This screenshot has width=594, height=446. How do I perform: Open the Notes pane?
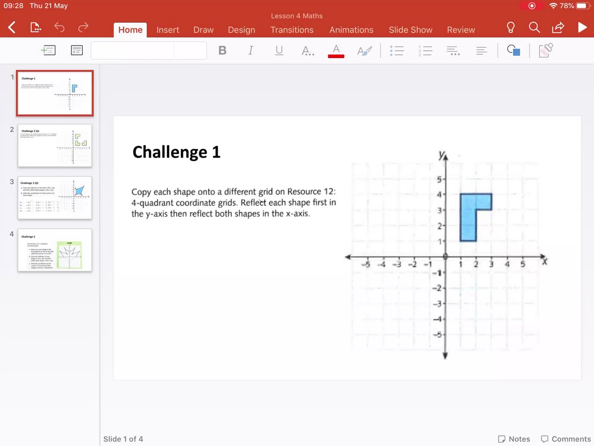[514, 439]
